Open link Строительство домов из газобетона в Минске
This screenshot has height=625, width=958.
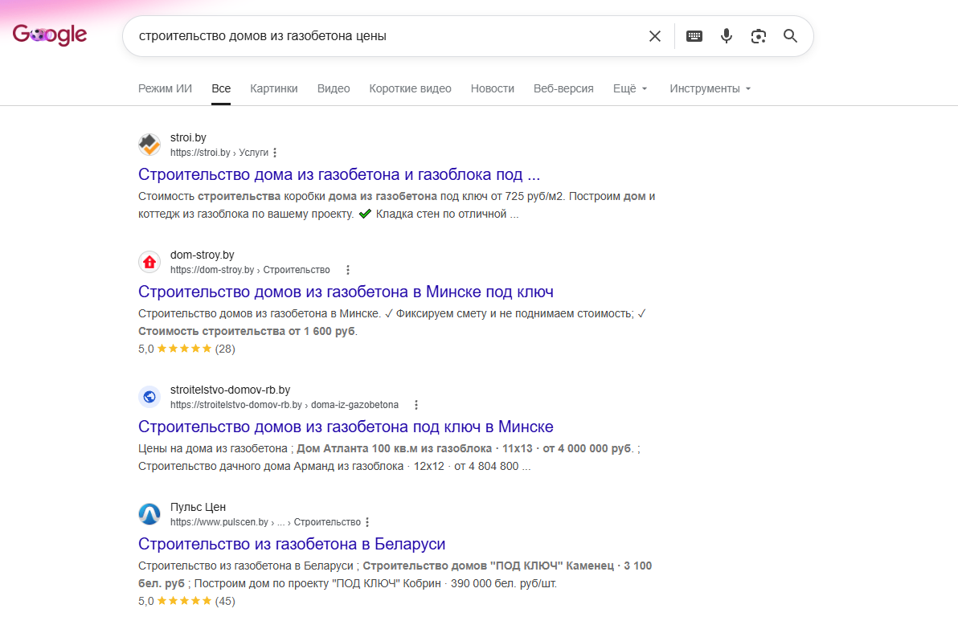point(346,292)
